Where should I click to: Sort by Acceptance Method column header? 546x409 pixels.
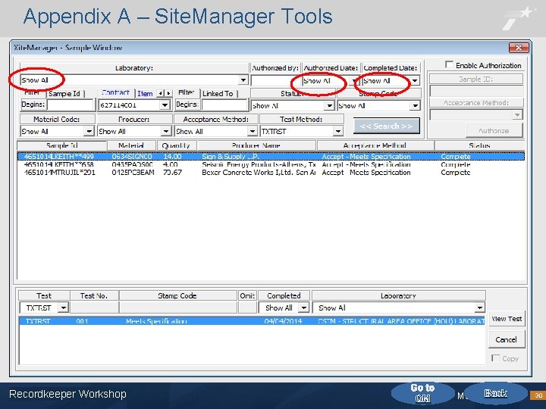[375, 145]
